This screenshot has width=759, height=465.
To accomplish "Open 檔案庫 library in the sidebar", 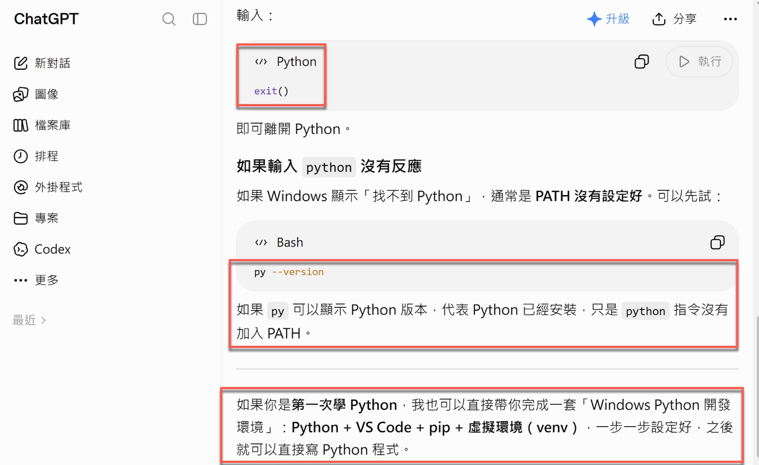I will pos(41,126).
